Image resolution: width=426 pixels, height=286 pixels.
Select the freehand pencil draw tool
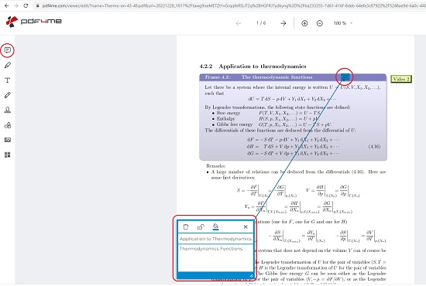click(x=8, y=95)
